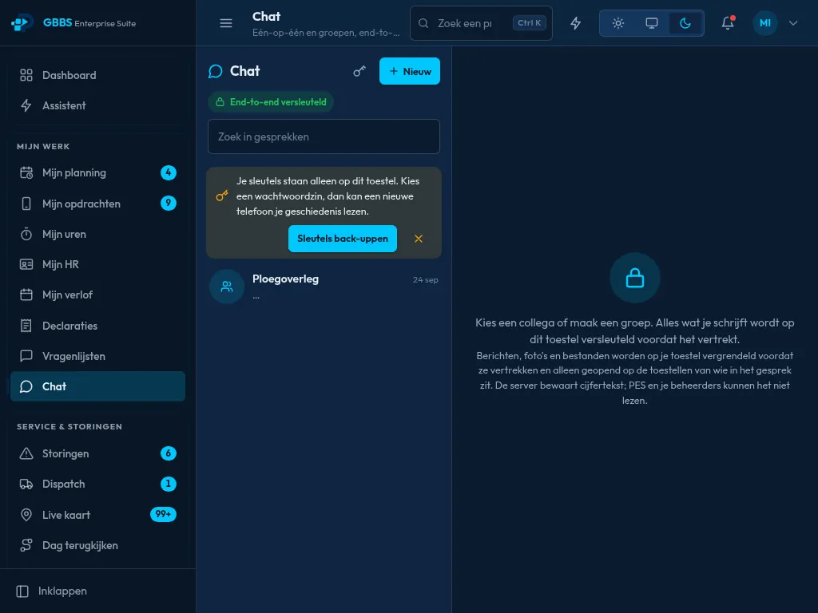Image resolution: width=818 pixels, height=613 pixels.
Task: Click the orange key icon in notice
Action: point(222,196)
